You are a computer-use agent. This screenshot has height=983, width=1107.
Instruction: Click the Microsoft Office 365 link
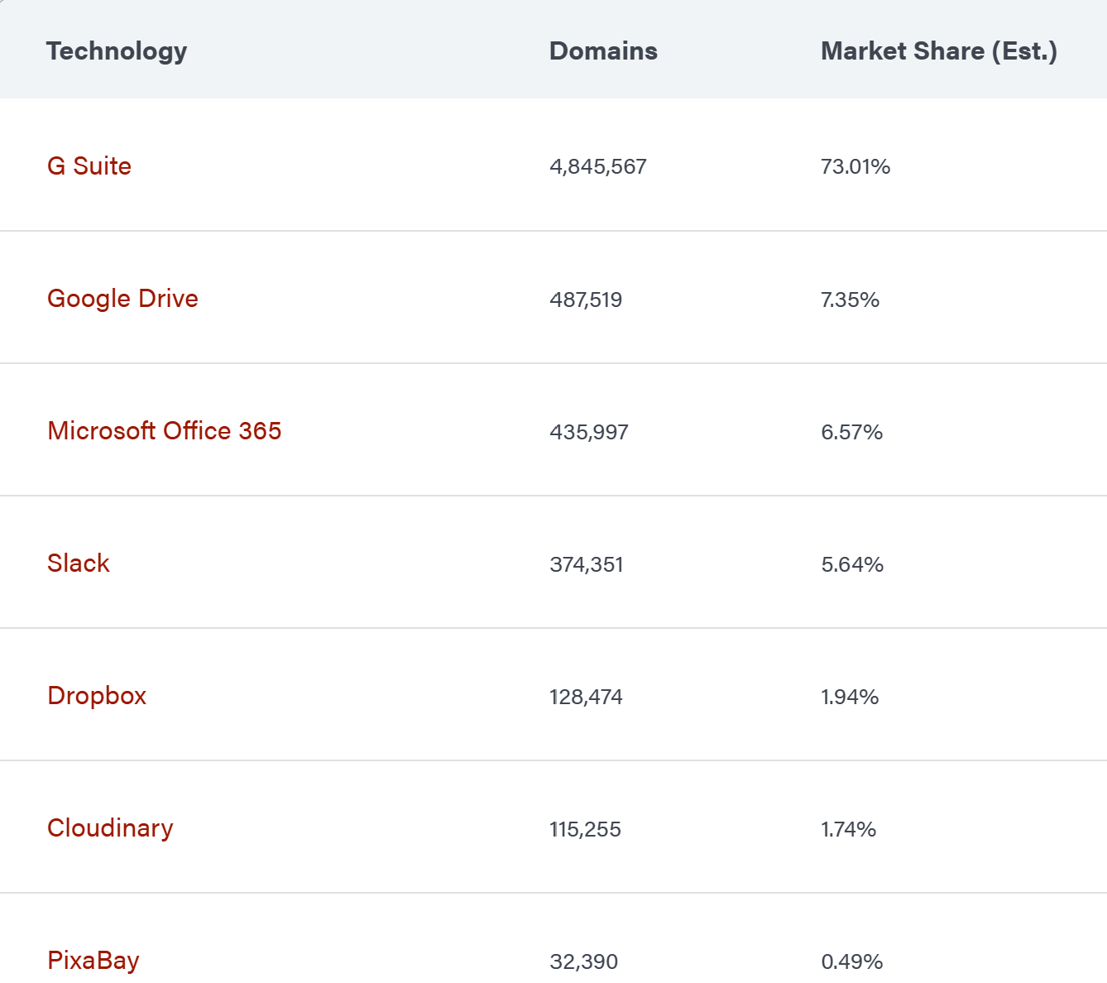point(165,430)
